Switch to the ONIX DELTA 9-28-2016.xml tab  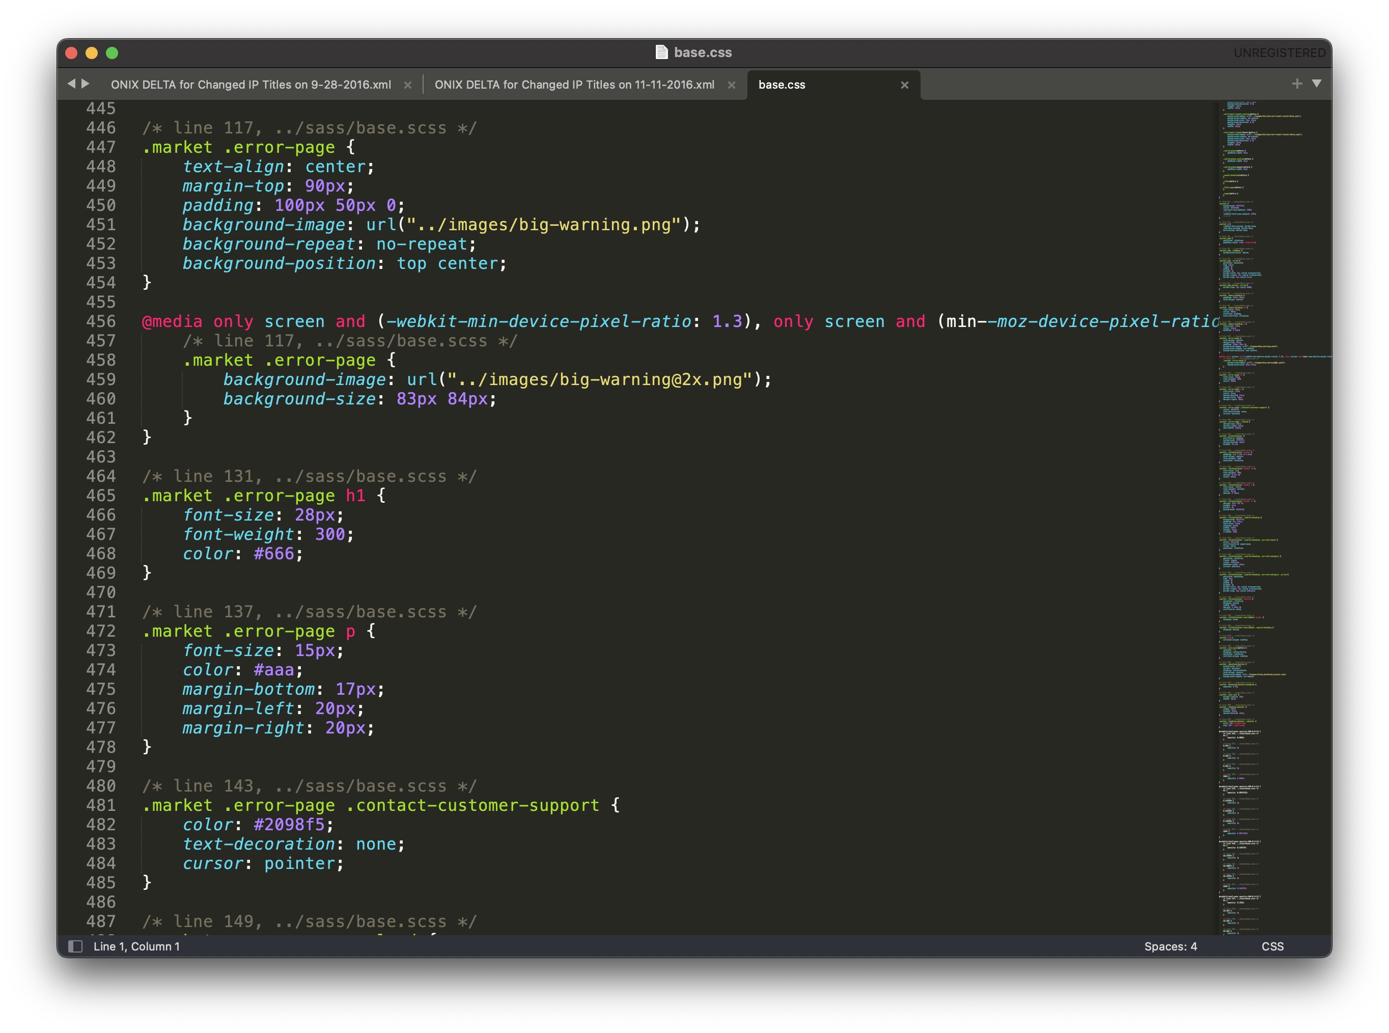[x=251, y=85]
